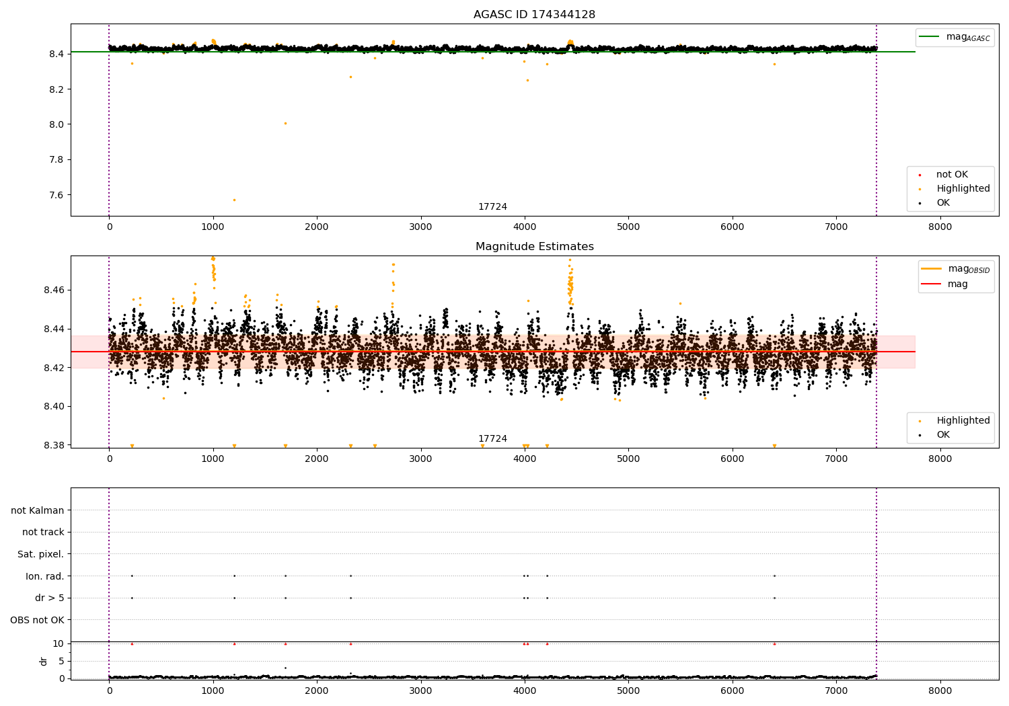
Task: Click the 'dr' y-axis label in bottom plot
Action: click(x=44, y=661)
